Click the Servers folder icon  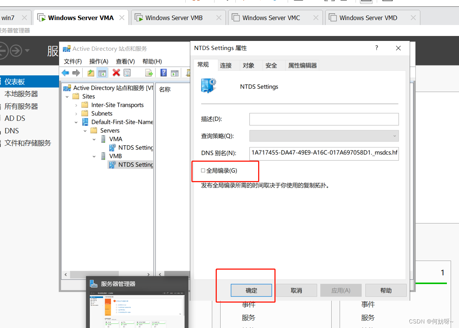(94, 130)
